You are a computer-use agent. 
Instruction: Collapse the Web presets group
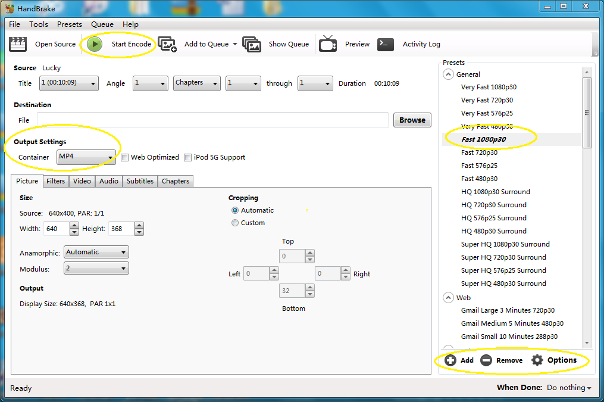pos(448,298)
